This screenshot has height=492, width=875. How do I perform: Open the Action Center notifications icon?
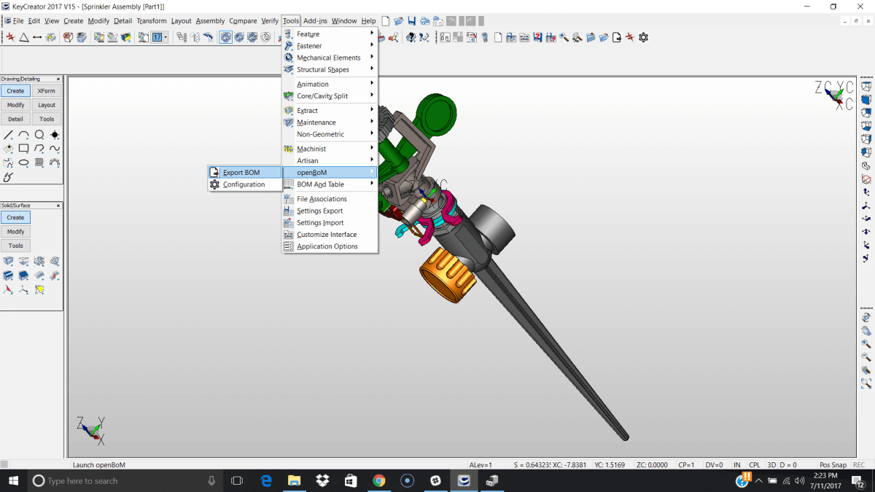pos(857,480)
